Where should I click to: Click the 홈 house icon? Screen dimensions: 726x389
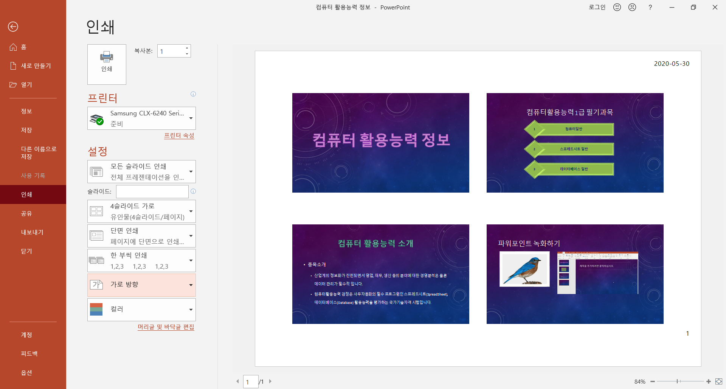[13, 47]
